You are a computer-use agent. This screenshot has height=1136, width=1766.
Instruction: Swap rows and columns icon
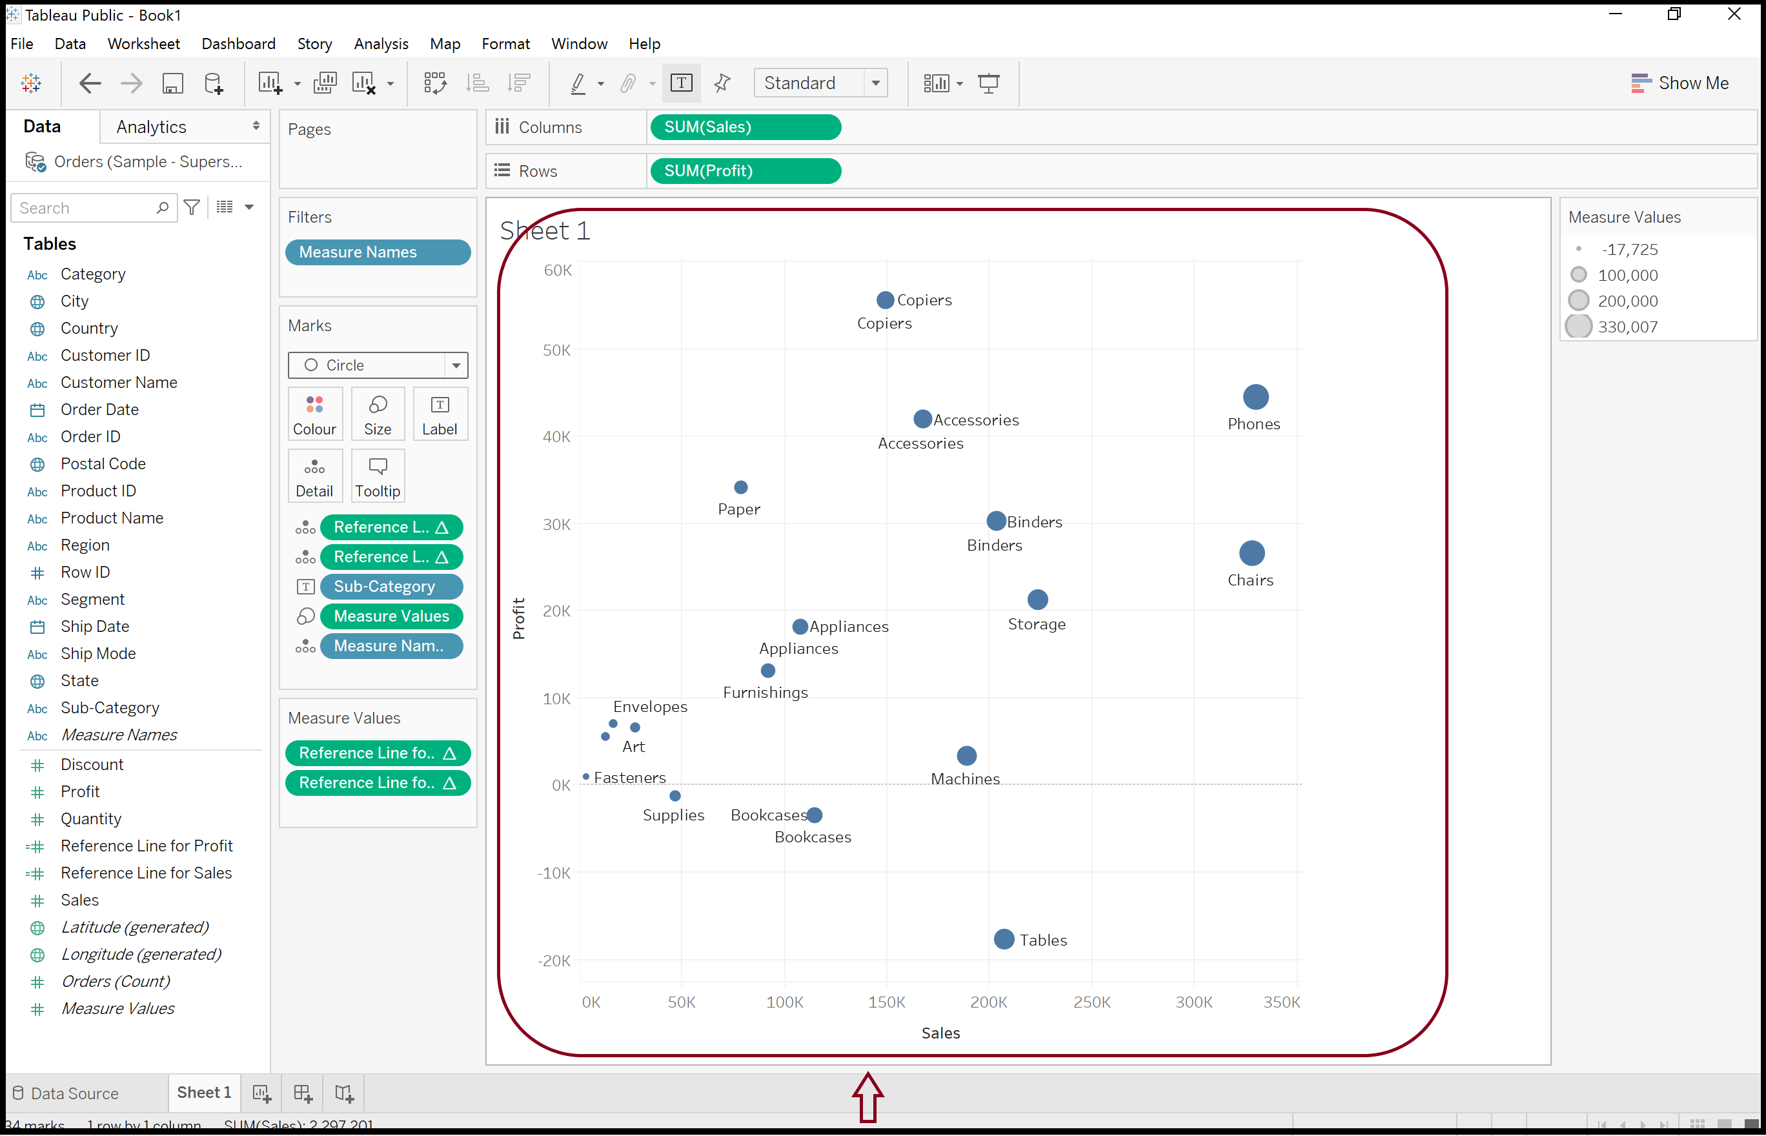click(435, 83)
